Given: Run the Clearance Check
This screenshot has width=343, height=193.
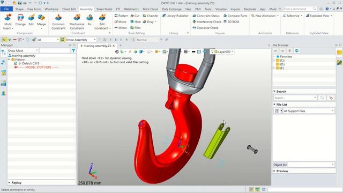Looking at the screenshot, I should tap(205, 28).
